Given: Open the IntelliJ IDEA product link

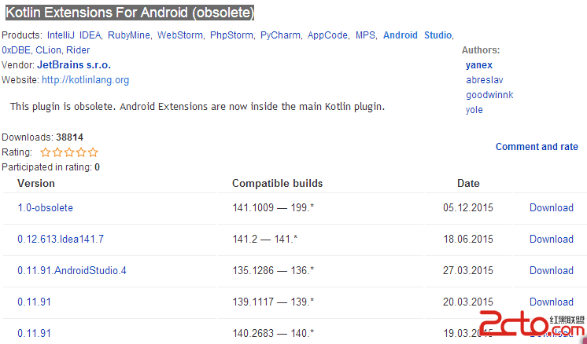Looking at the screenshot, I should (x=74, y=35).
